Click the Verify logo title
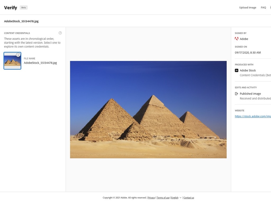The height and width of the screenshot is (203, 271). coord(11,8)
